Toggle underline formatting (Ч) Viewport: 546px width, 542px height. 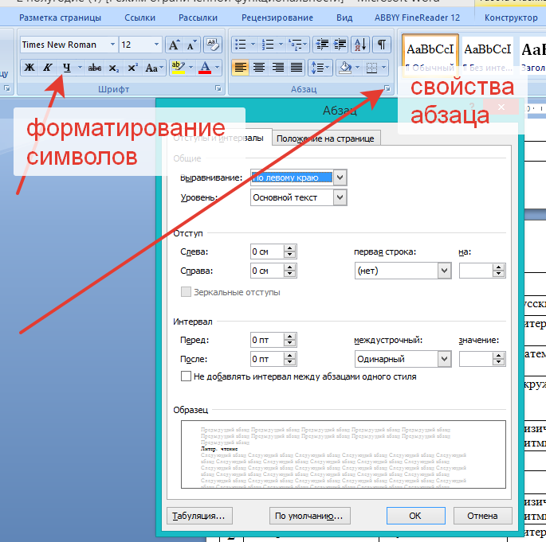pyautogui.click(x=66, y=68)
